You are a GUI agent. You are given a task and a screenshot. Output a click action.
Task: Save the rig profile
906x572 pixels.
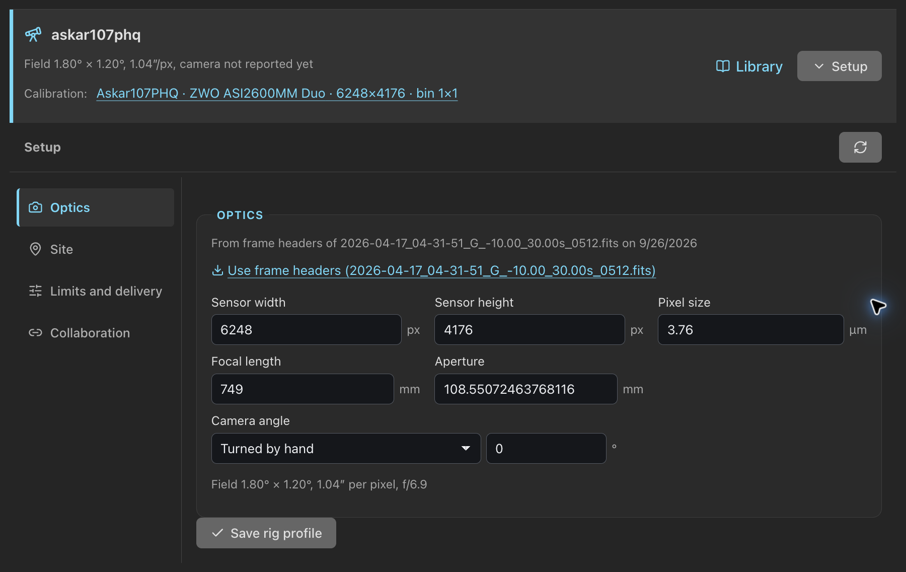pos(266,533)
